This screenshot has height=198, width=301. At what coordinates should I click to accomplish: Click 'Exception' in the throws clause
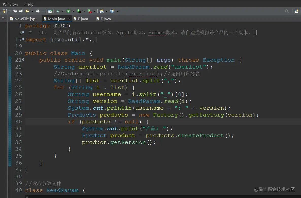219,60
